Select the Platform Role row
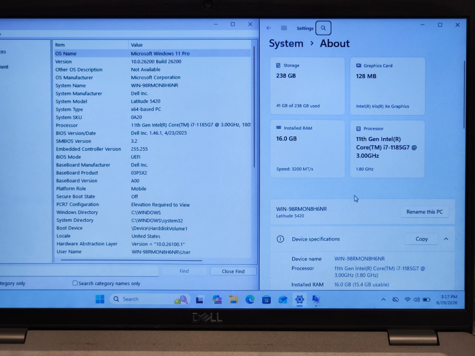 click(153, 188)
